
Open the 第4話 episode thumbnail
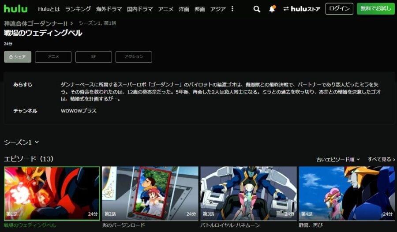coord(347,193)
